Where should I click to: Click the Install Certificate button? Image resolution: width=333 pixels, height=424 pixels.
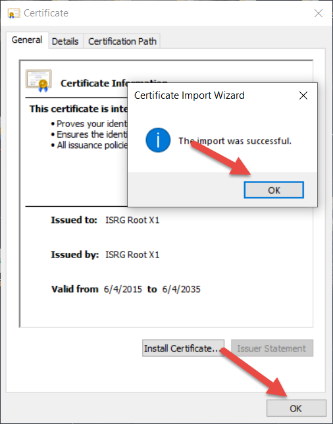pos(183,348)
